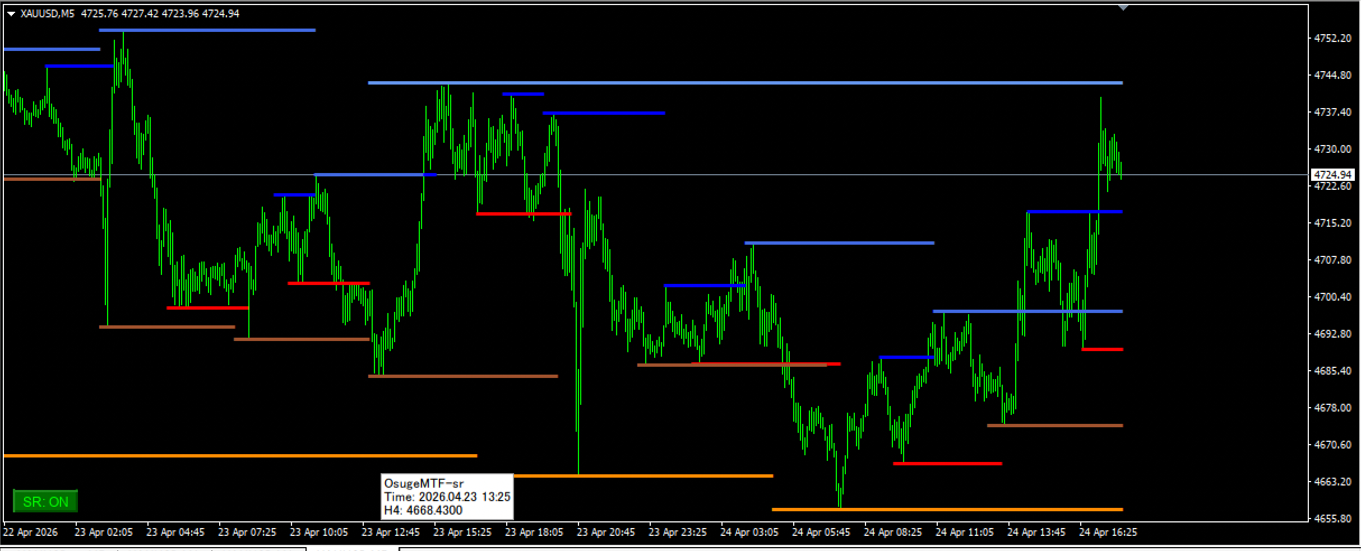Click the 4670.60 price scale label
The width and height of the screenshot is (1361, 551).
(x=1333, y=445)
